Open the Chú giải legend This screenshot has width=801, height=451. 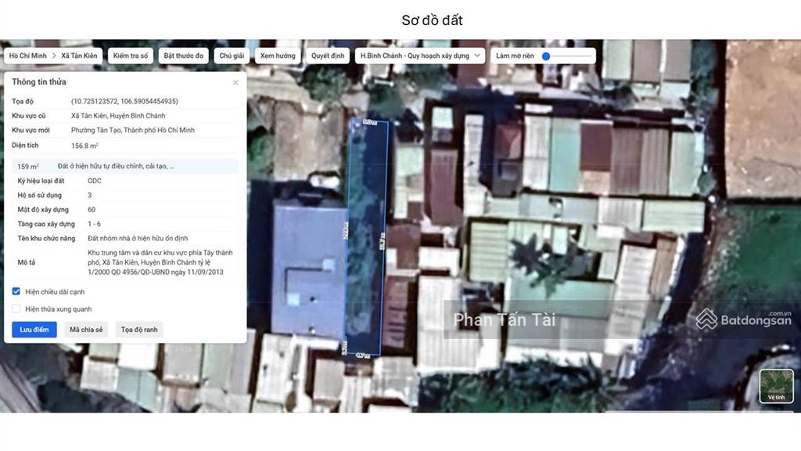point(232,56)
